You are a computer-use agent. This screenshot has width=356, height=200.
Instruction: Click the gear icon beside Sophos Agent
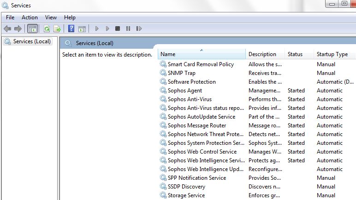pos(163,90)
